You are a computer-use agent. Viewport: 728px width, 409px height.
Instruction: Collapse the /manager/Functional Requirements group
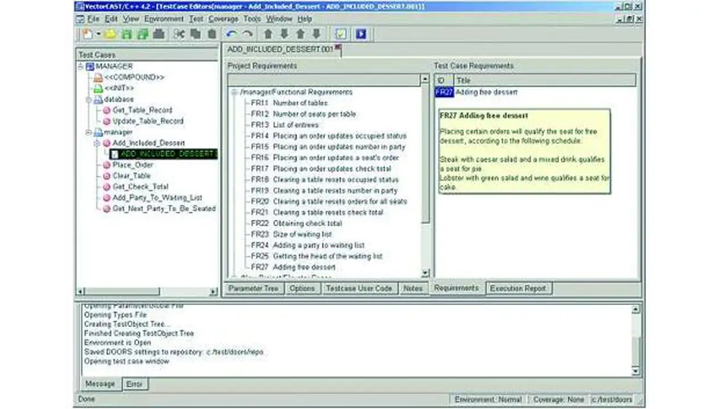point(234,92)
